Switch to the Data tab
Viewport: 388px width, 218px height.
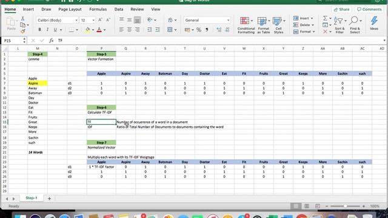coord(119,10)
